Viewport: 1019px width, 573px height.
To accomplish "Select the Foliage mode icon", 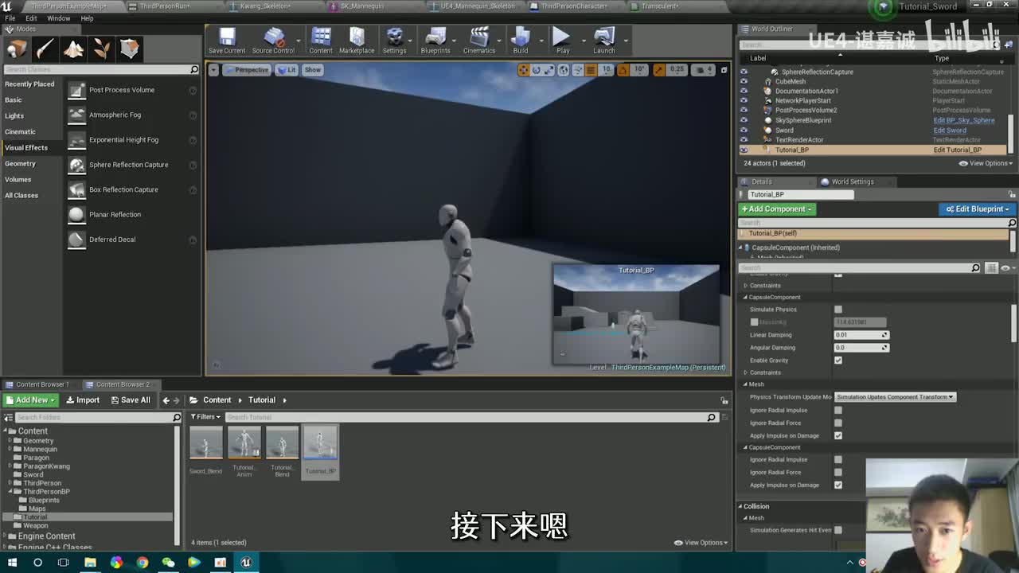I will [x=102, y=49].
